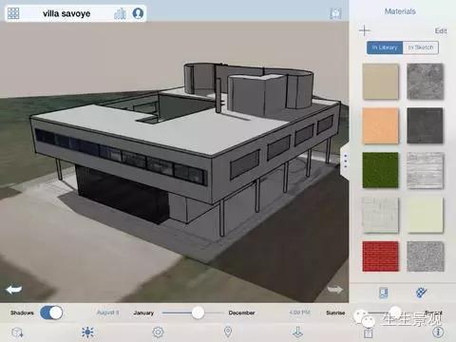Tap the download import arrow icon
456x342 pixels.
click(297, 332)
